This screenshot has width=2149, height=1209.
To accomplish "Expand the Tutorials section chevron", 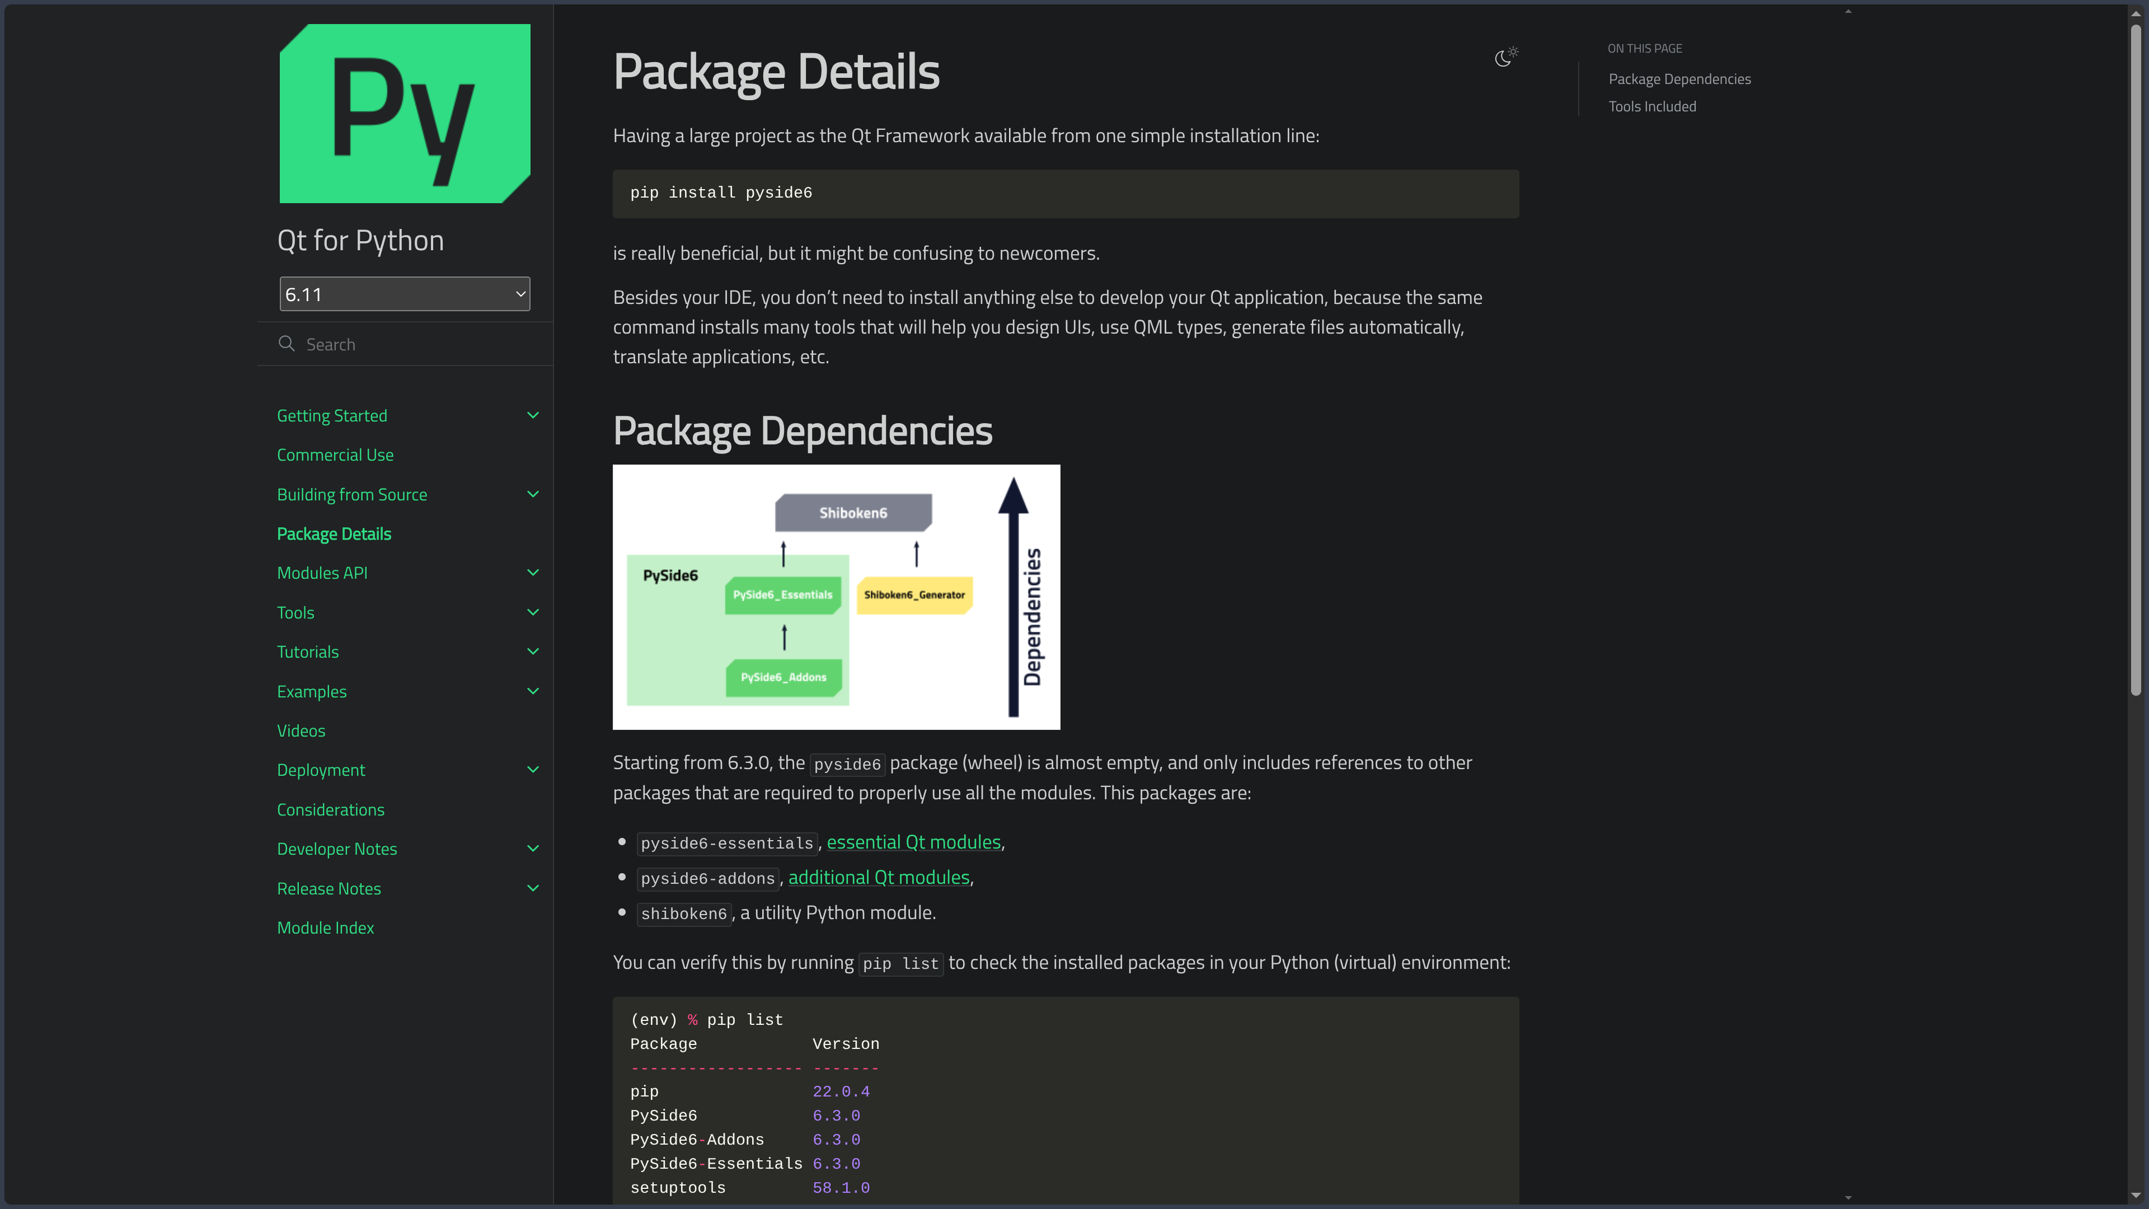I will 533,651.
